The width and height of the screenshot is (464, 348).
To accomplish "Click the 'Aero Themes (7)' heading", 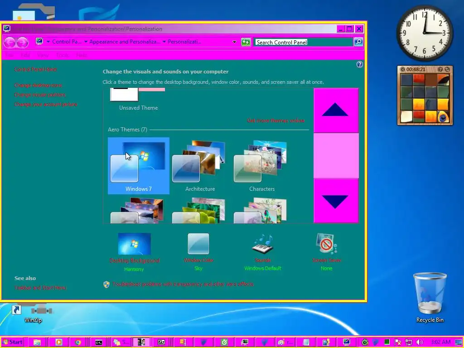I will (x=127, y=130).
